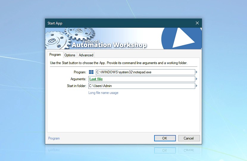Open variable arrow next to Arguments field
The height and width of the screenshot is (161, 247).
pos(196,79)
